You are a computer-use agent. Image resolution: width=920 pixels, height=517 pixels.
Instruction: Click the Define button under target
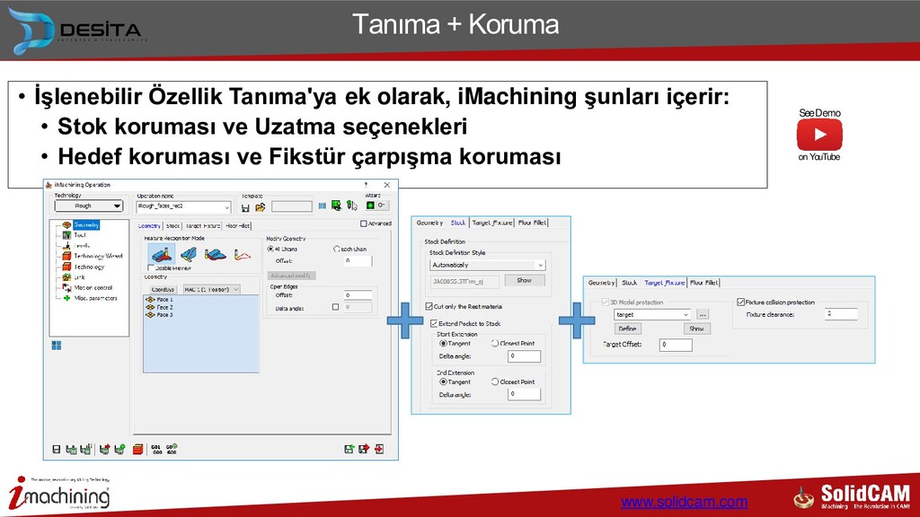[x=627, y=329]
